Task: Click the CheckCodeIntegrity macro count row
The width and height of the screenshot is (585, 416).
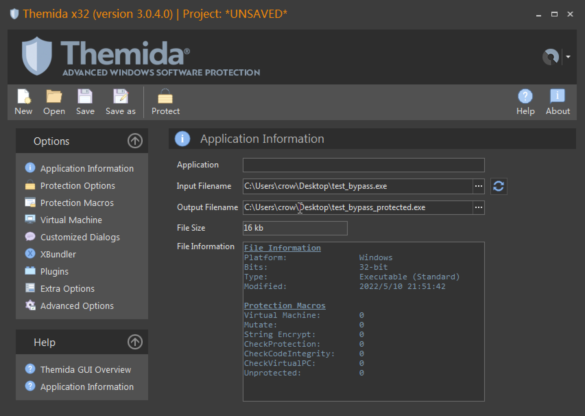Action: [x=304, y=354]
